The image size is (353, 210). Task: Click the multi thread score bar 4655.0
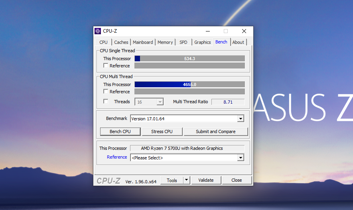coord(189,84)
